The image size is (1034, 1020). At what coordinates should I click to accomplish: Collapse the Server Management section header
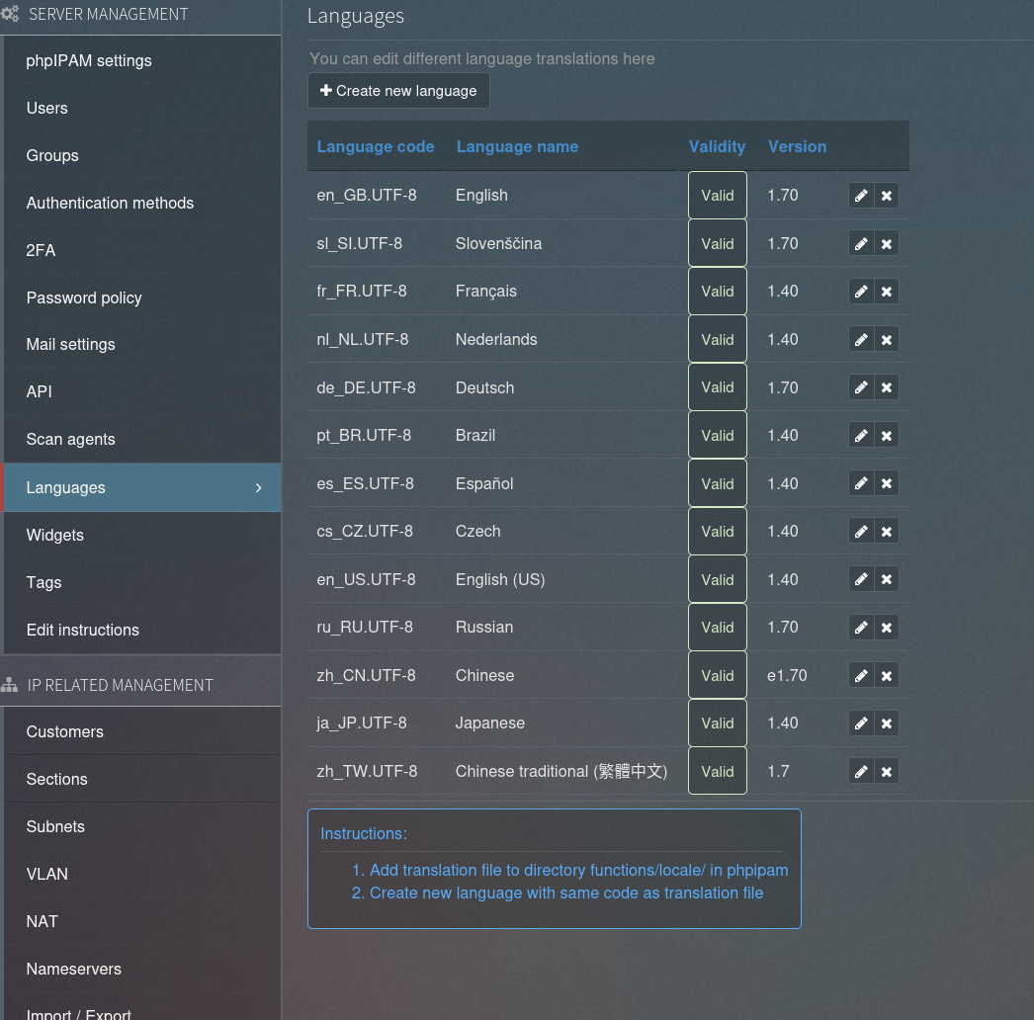coord(108,15)
